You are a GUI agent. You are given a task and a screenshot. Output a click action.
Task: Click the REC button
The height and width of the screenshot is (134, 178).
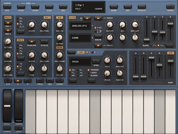tap(63, 7)
